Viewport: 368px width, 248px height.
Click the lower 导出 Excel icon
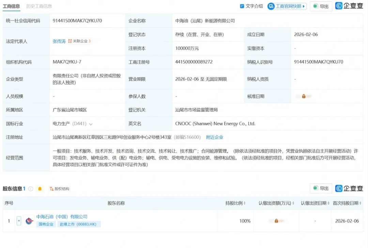point(316,188)
